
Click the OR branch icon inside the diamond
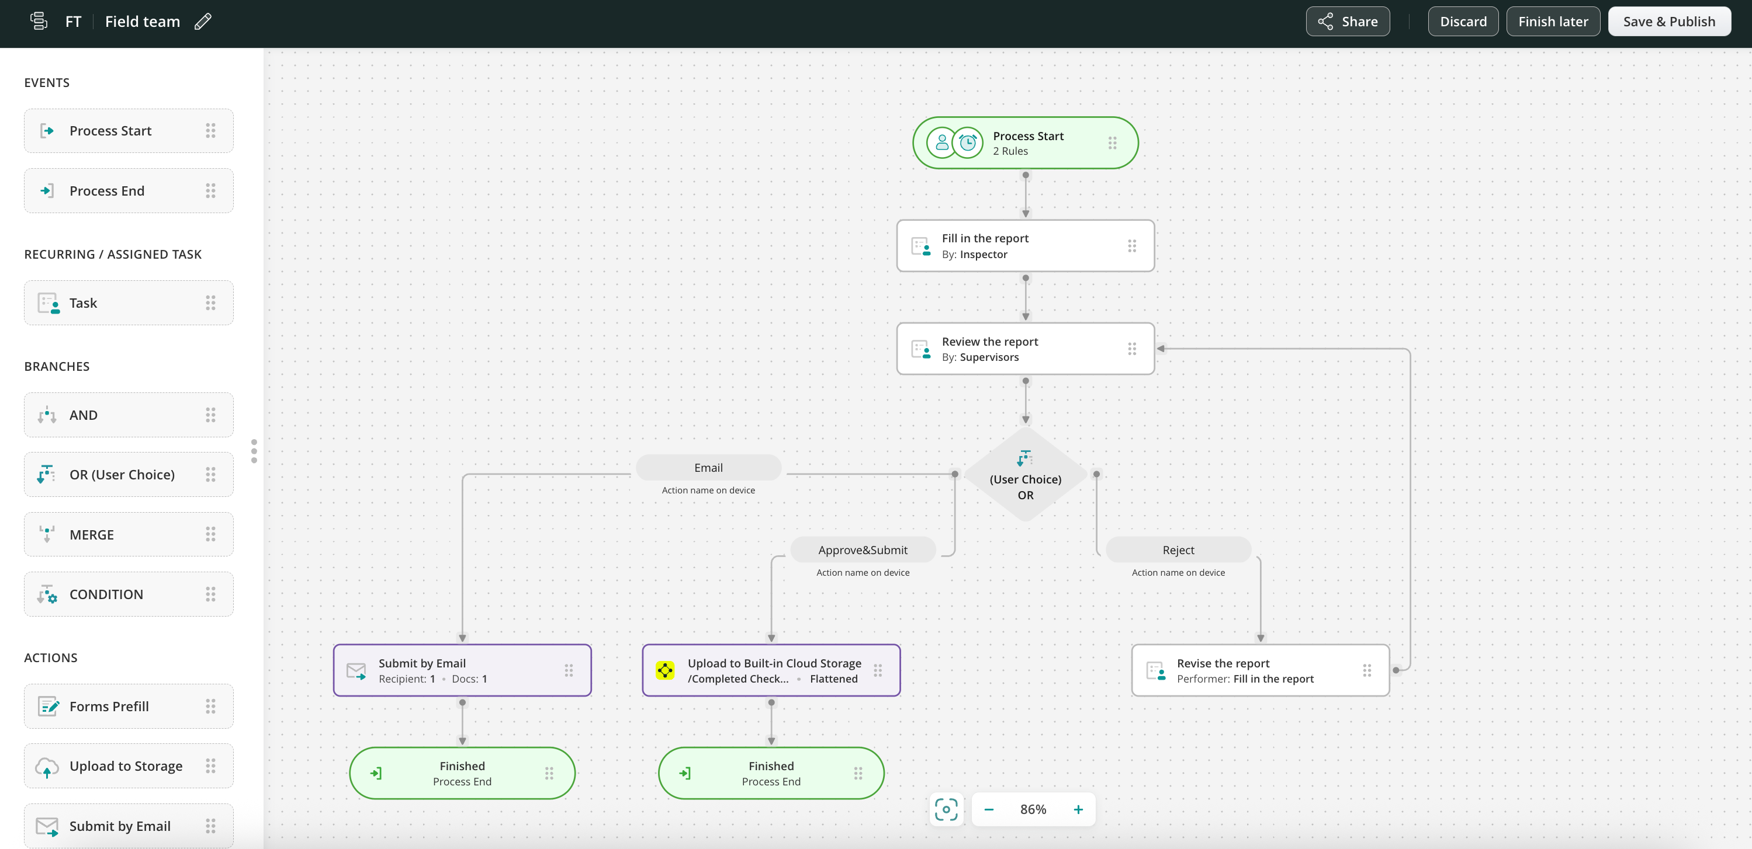point(1024,458)
